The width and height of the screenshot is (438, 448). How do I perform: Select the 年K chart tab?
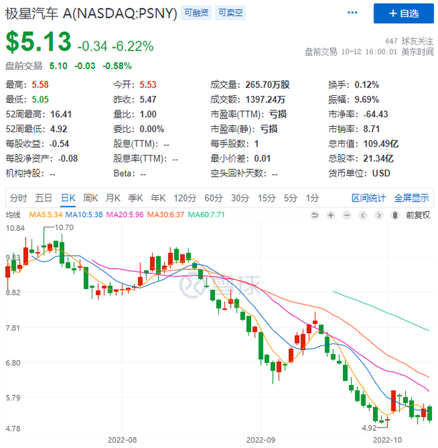point(158,198)
